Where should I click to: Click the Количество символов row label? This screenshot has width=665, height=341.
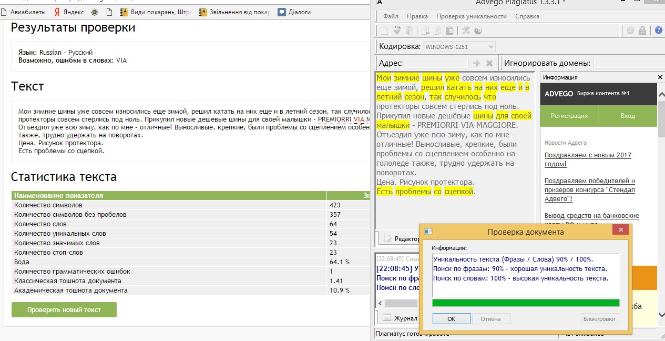[48, 205]
